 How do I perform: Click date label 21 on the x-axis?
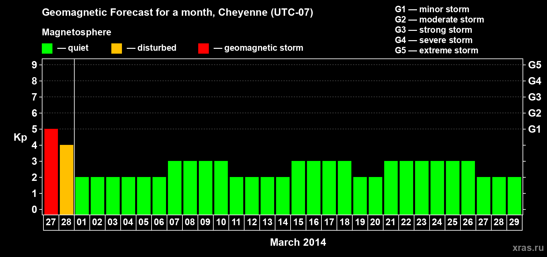coord(391,222)
